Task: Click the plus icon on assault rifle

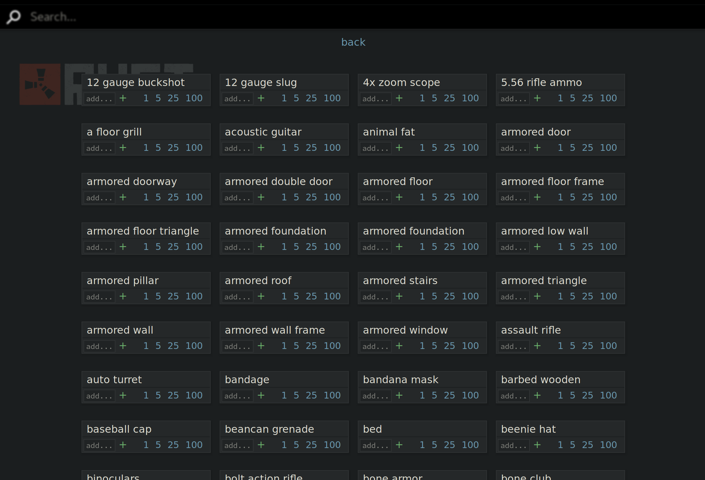Action: click(x=537, y=346)
